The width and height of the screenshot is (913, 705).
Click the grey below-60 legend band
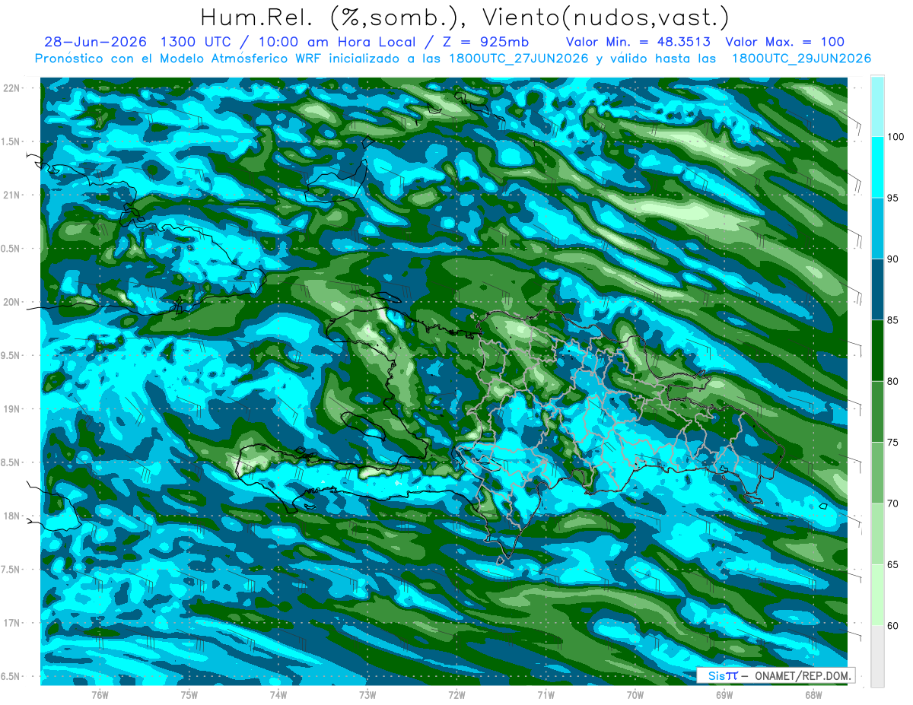pos(877,656)
